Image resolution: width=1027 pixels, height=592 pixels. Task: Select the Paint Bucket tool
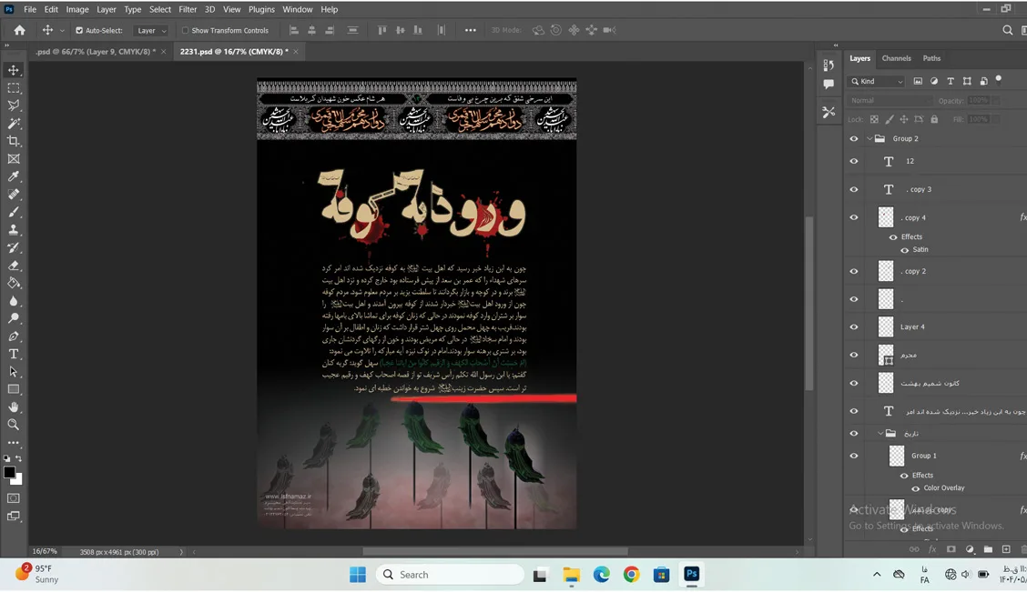click(13, 283)
